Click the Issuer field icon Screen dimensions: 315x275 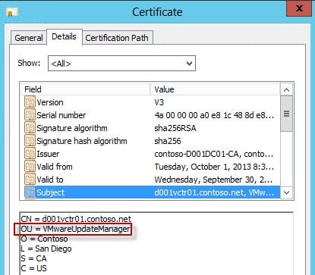coord(30,154)
